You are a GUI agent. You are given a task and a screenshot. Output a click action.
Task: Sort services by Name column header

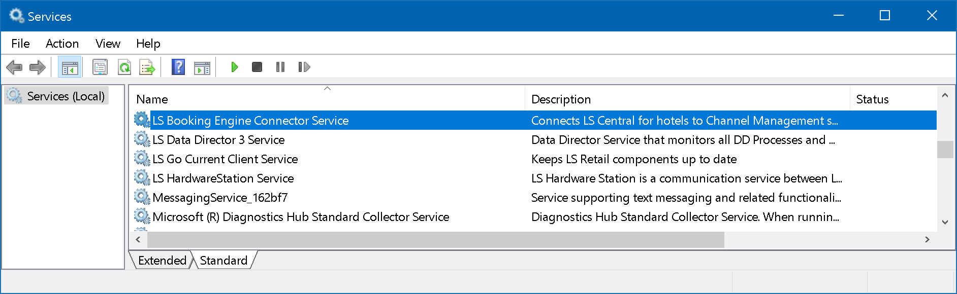(152, 99)
